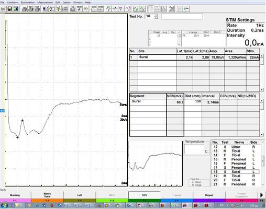Viewport: 266px width, 209px height.
Task: Select test 18 S Sural L row
Action: point(235,172)
